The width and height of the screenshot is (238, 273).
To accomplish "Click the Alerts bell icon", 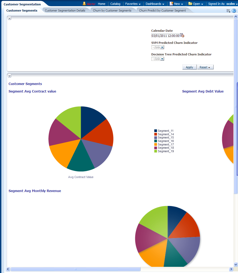I will pyautogui.click(x=84, y=4).
